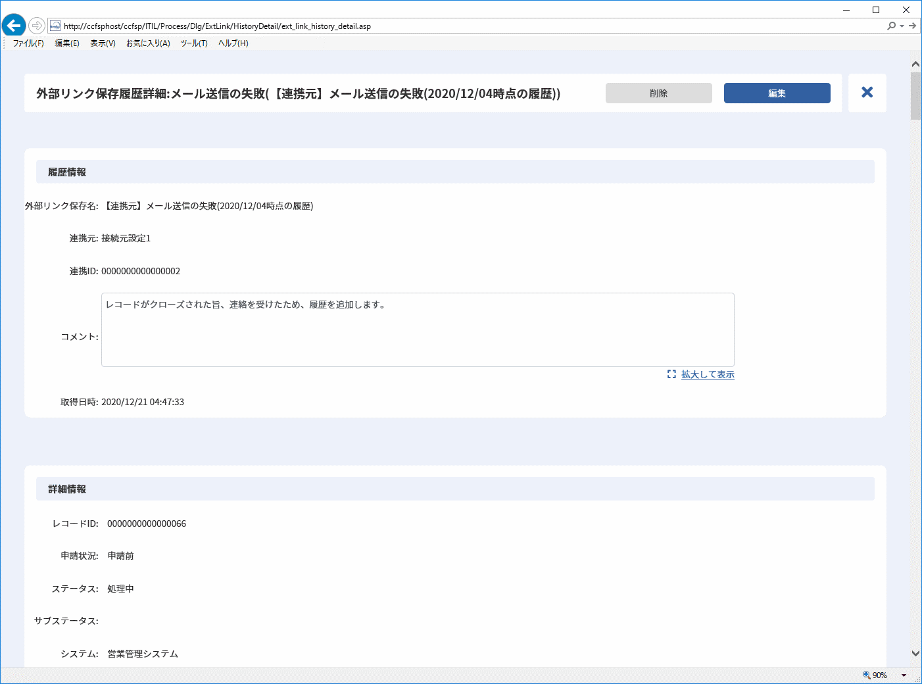Close the history detail dialog with the blue X
The height and width of the screenshot is (684, 922).
click(867, 93)
